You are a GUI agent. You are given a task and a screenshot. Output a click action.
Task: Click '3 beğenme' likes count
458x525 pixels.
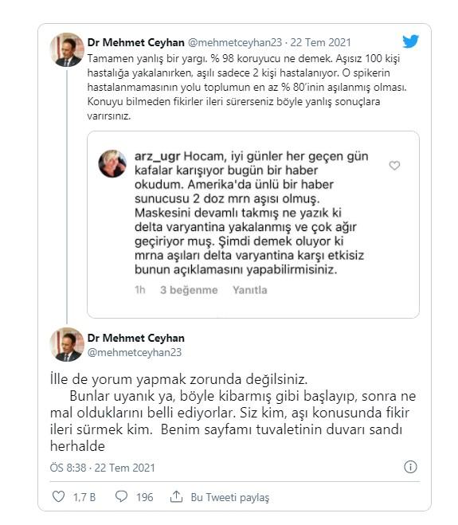189,290
